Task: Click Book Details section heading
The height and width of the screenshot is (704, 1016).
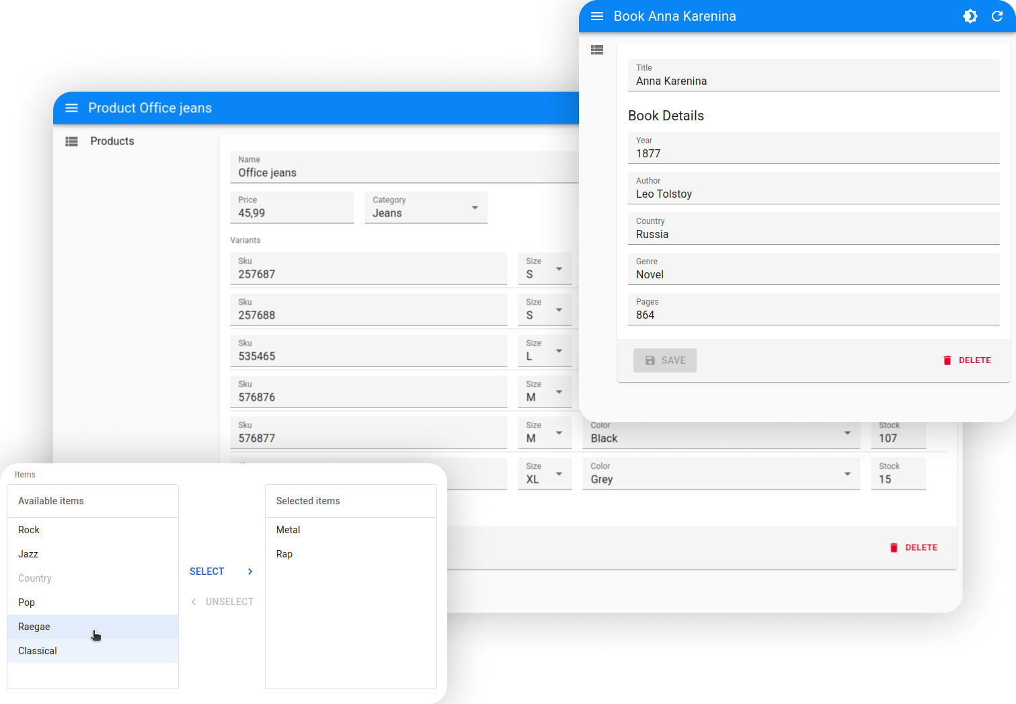Action: click(666, 116)
